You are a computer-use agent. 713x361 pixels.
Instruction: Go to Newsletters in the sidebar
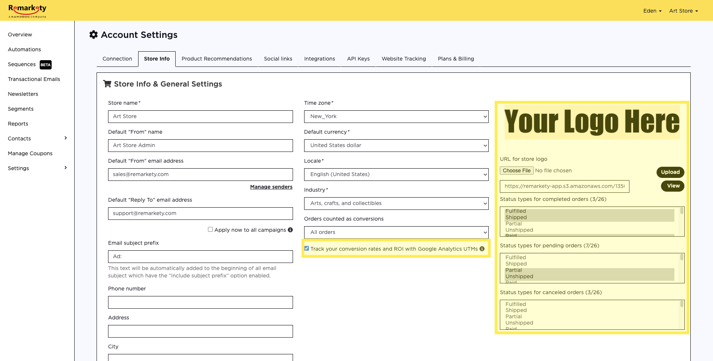23,94
